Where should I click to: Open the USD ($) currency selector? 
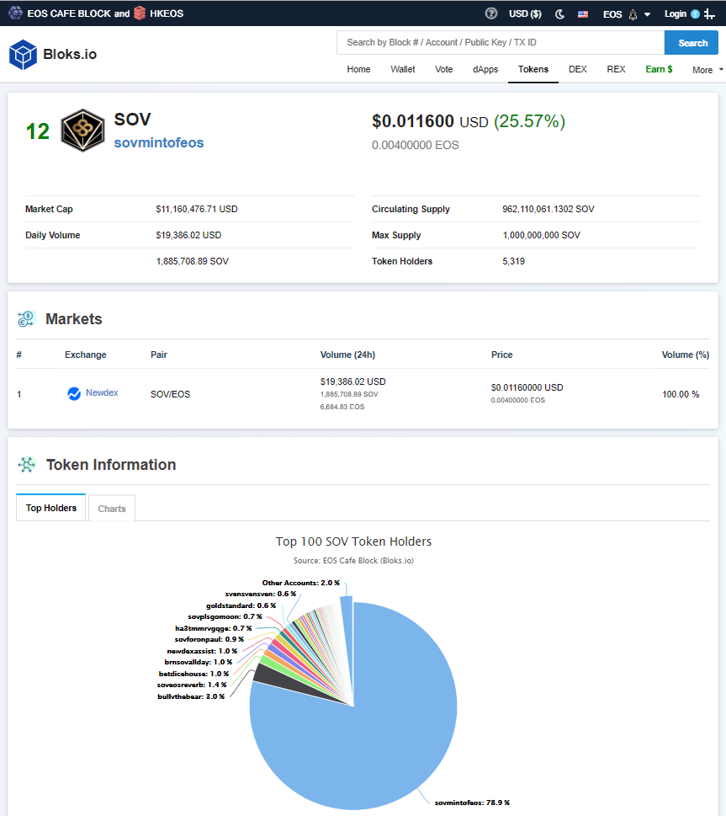tap(525, 13)
